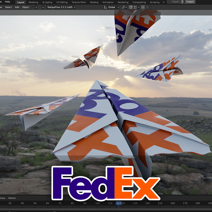This screenshot has width=212, height=212.
Task: Open the Compositing workspace tab
Action: tap(139, 2)
